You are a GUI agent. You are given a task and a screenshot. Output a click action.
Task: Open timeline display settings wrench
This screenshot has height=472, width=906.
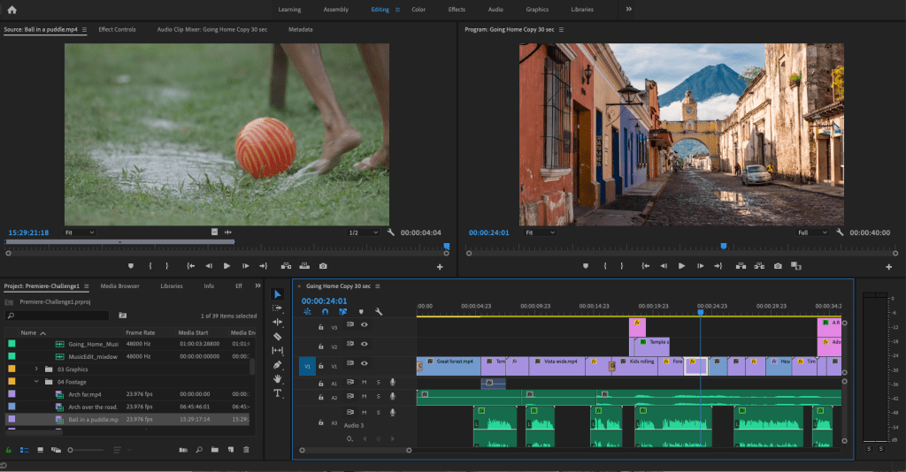379,311
